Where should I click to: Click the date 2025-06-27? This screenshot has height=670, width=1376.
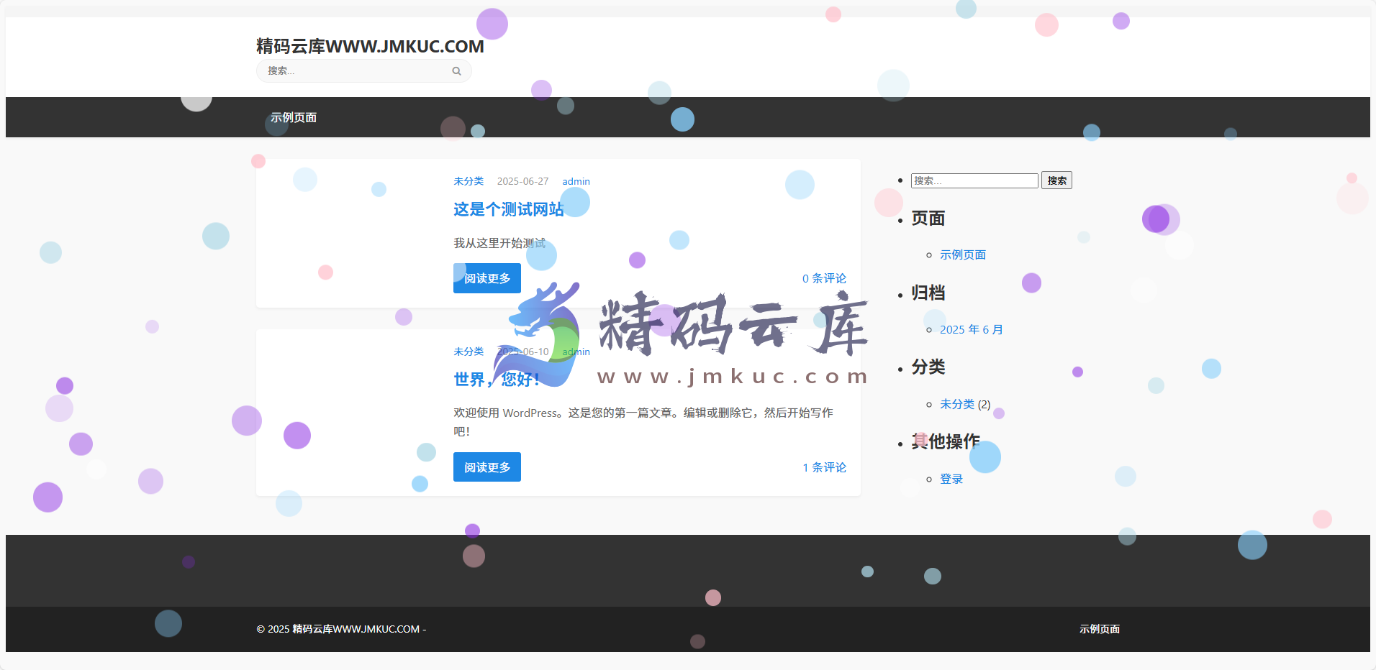point(522,181)
